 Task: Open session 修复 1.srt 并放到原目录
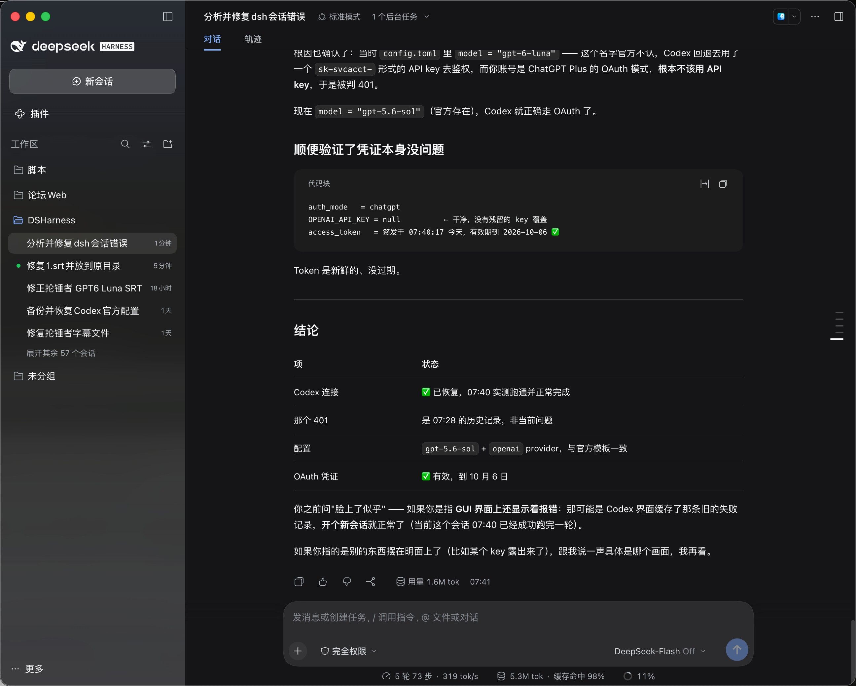click(92, 266)
